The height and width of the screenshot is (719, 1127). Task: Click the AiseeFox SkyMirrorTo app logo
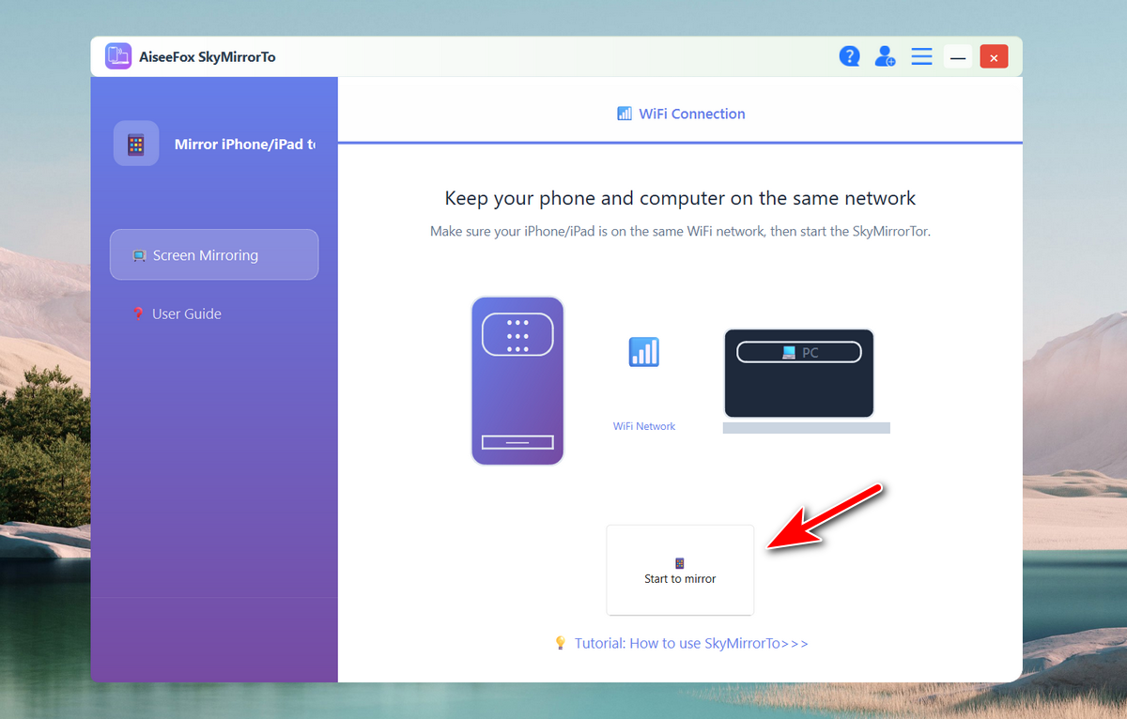pyautogui.click(x=118, y=56)
